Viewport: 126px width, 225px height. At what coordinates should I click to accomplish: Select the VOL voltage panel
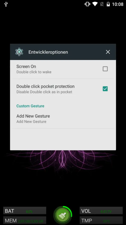click(101, 211)
